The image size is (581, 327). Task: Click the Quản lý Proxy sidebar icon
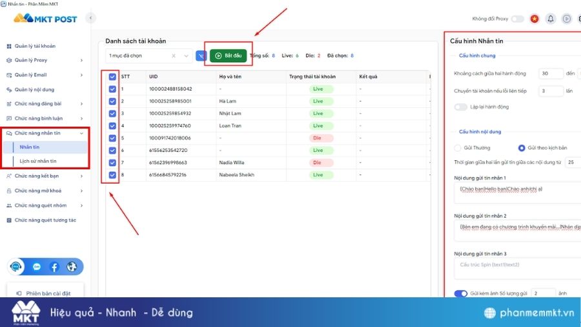pyautogui.click(x=9, y=60)
